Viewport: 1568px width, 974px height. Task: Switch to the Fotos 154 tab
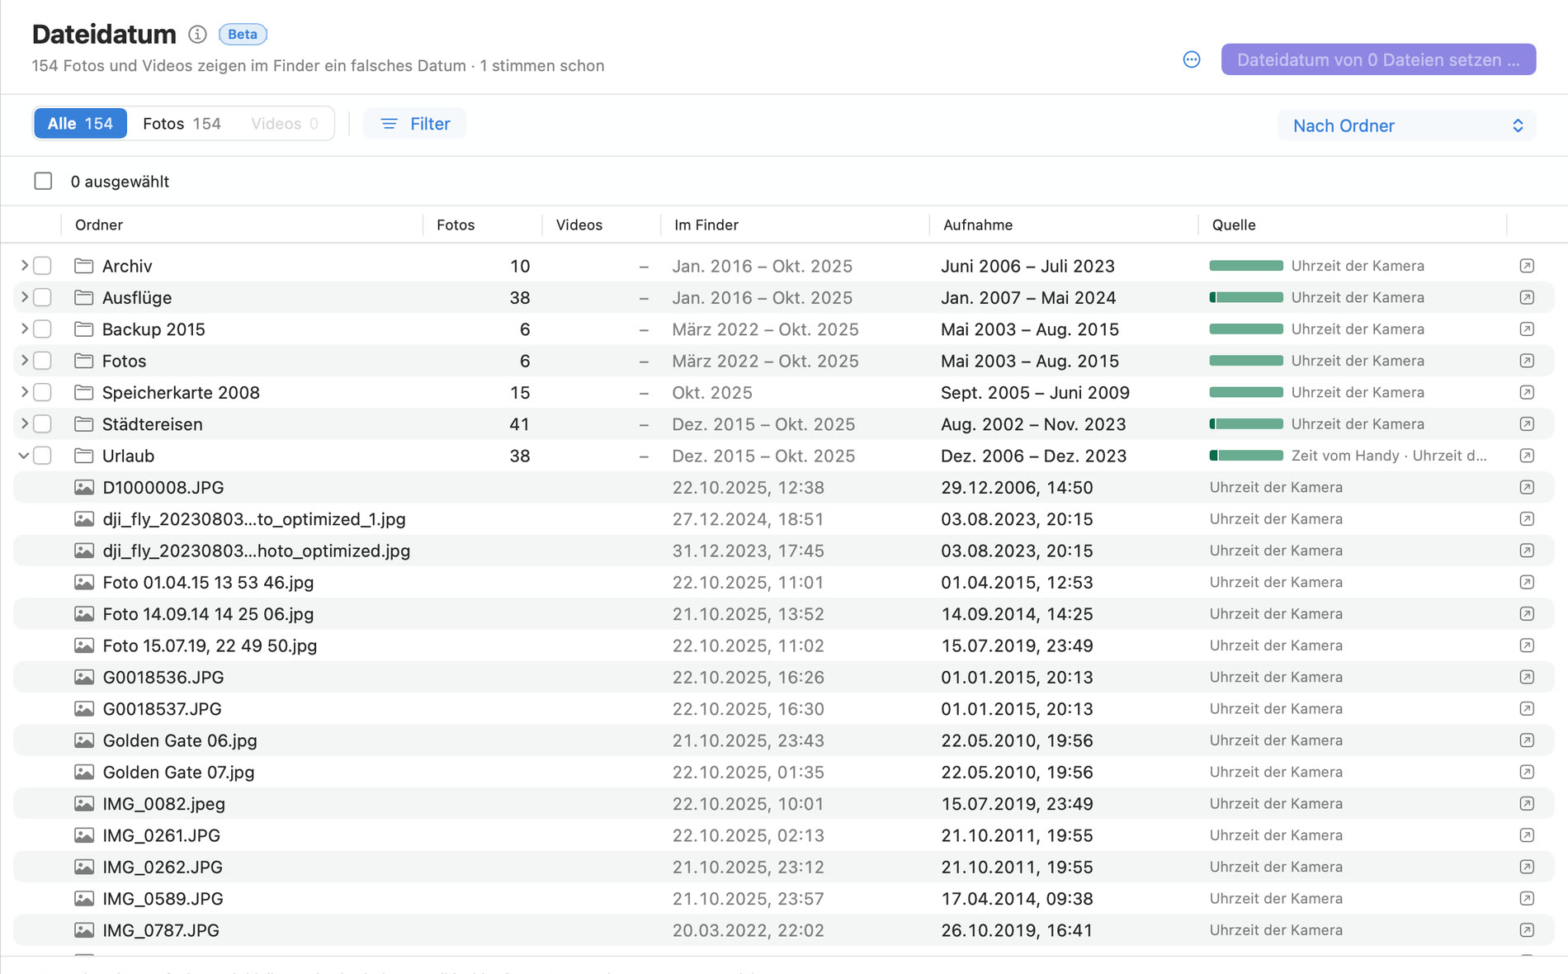pos(182,123)
